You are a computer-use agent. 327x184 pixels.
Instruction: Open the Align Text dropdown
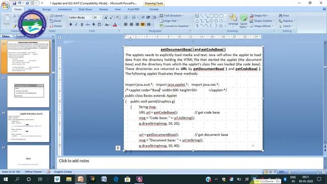coord(169,21)
